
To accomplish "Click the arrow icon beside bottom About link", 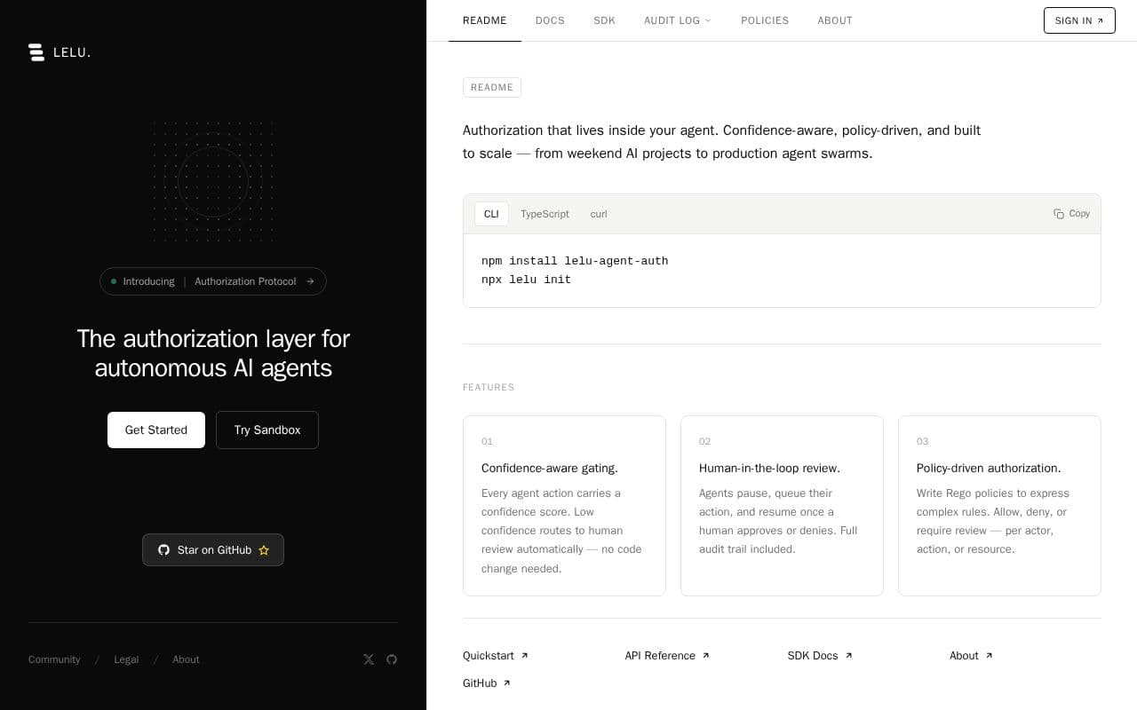I will pyautogui.click(x=989, y=656).
